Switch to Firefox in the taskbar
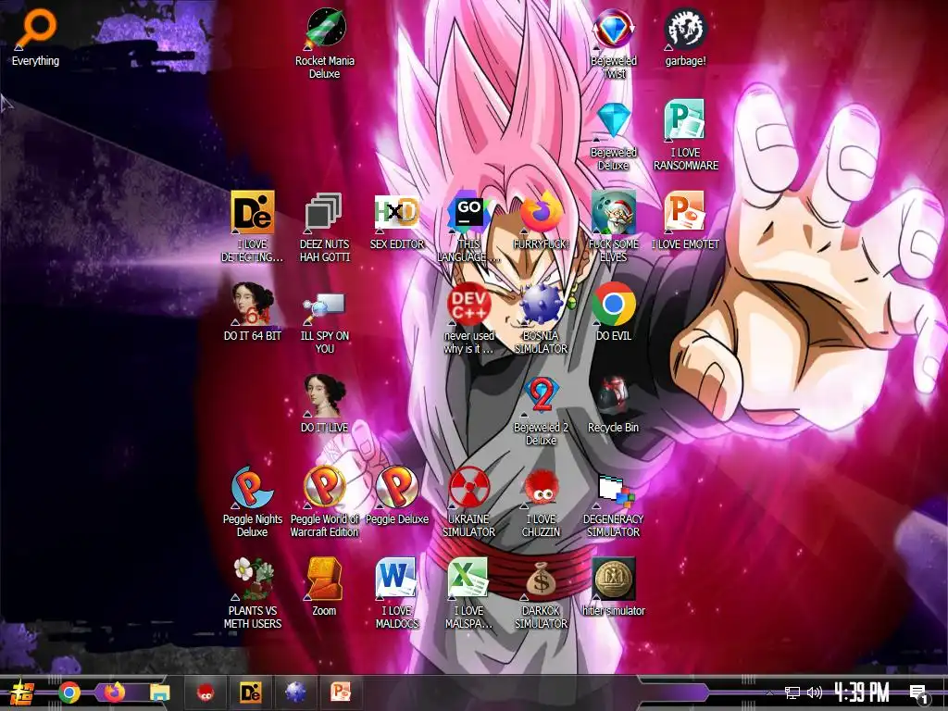Viewport: 948px width, 711px height. coord(114,692)
